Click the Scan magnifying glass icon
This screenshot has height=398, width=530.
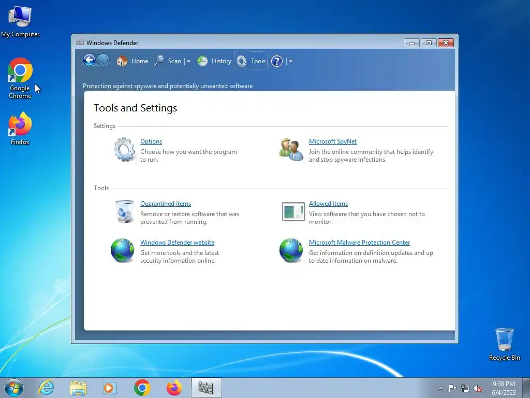[159, 61]
